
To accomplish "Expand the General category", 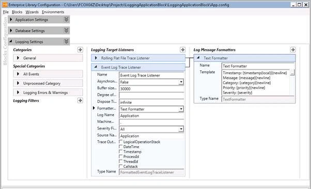I will pos(18,58).
